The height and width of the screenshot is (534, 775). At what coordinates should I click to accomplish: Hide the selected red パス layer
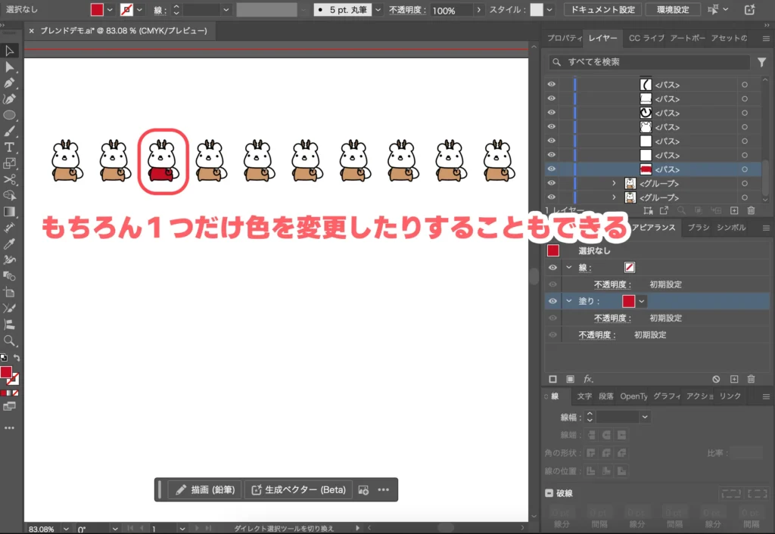click(552, 169)
